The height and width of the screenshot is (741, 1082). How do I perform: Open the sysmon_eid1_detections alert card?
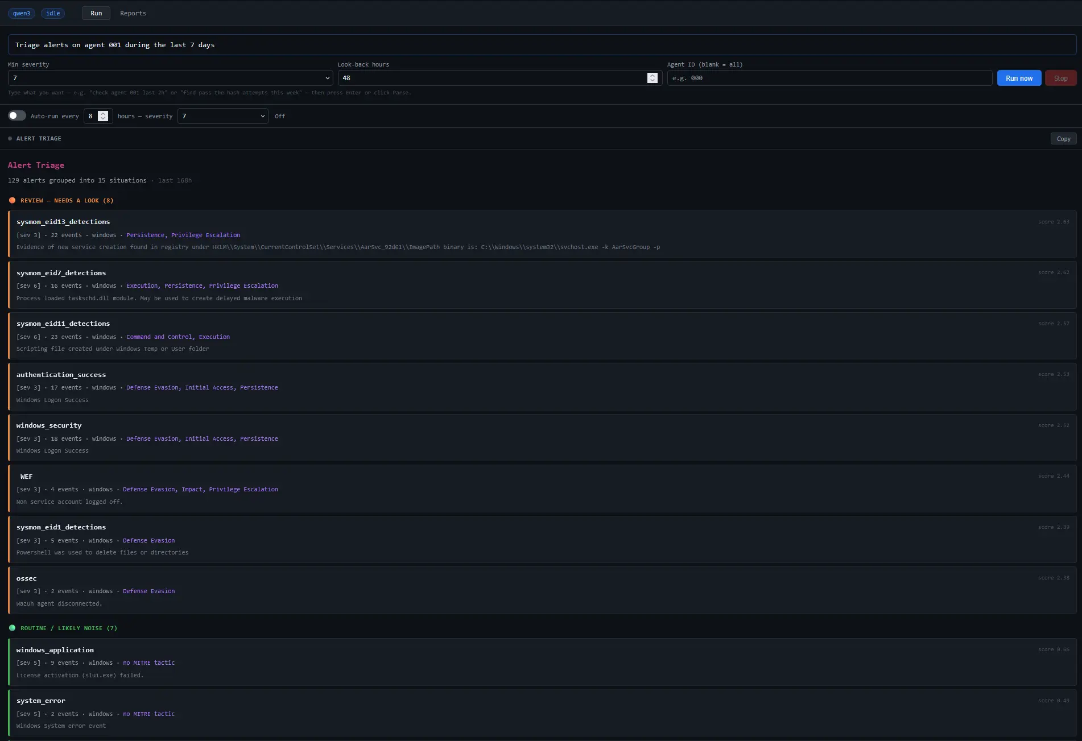(542, 539)
